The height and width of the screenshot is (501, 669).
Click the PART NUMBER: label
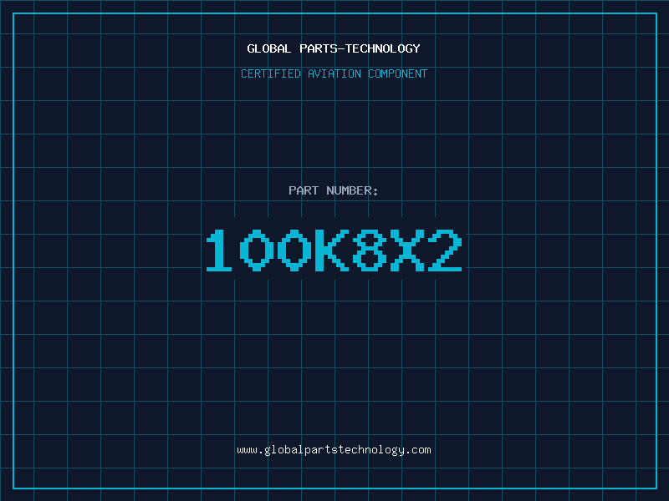[333, 190]
